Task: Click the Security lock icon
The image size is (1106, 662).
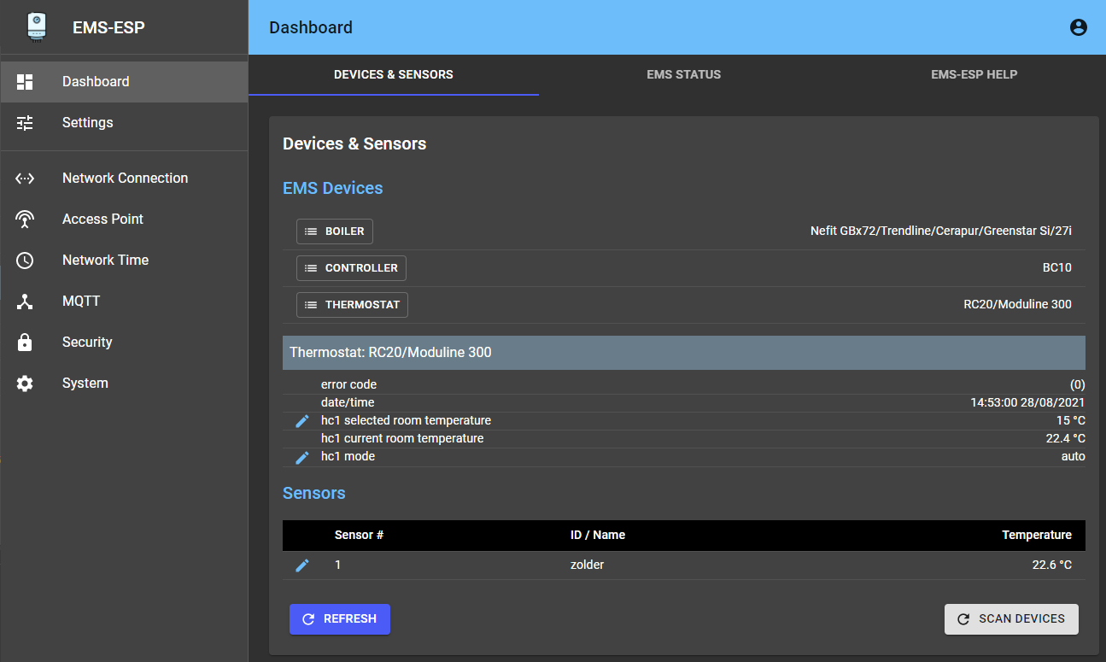Action: pos(25,343)
